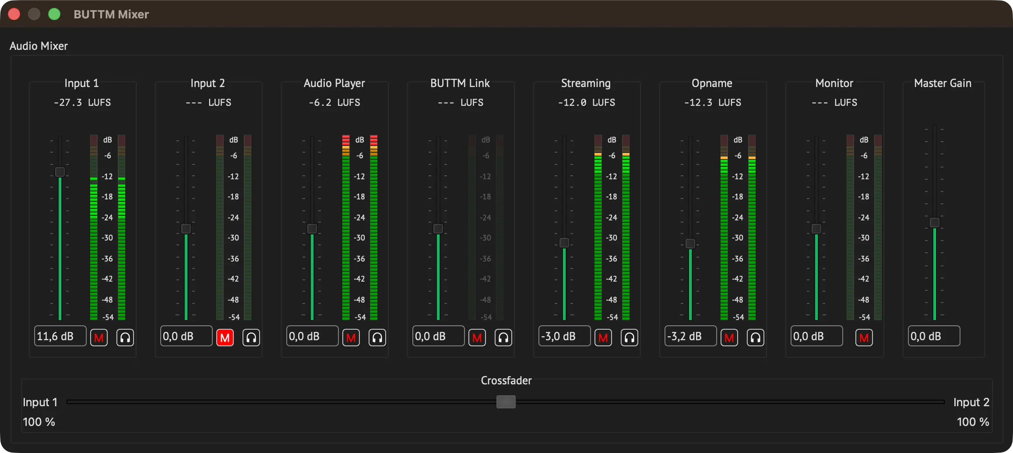
Task: Click the BUTTM Link gain value field
Action: [x=439, y=336]
